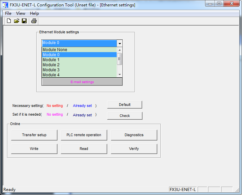Image resolution: width=242 pixels, height=195 pixels.
Task: Click the Verify button
Action: 134,149
